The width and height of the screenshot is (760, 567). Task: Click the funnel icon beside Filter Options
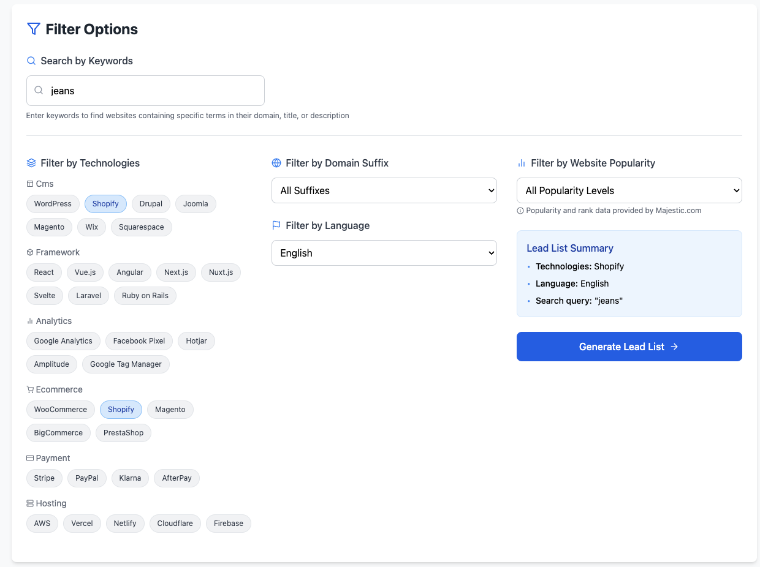pos(34,29)
